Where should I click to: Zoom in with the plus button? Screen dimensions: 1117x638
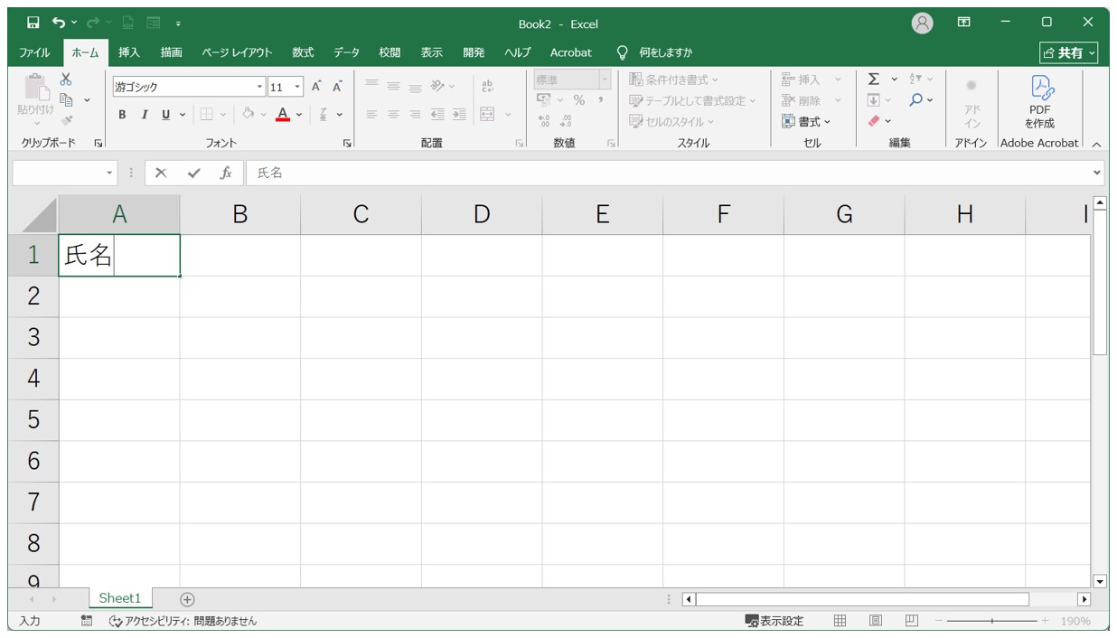pyautogui.click(x=1045, y=621)
